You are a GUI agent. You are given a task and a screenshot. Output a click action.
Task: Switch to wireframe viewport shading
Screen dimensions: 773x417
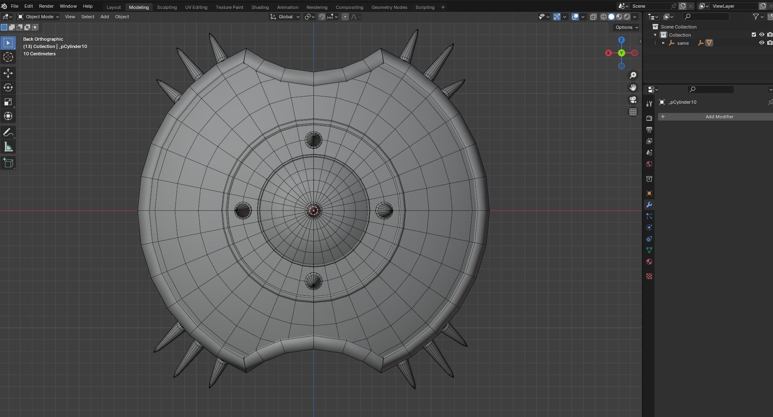[x=604, y=17]
